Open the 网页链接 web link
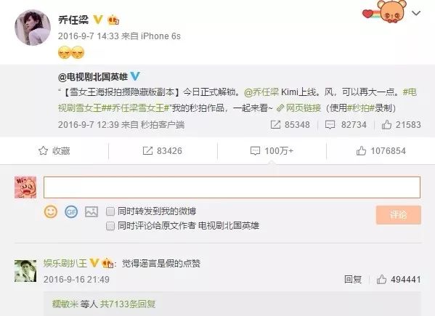 click(298, 108)
